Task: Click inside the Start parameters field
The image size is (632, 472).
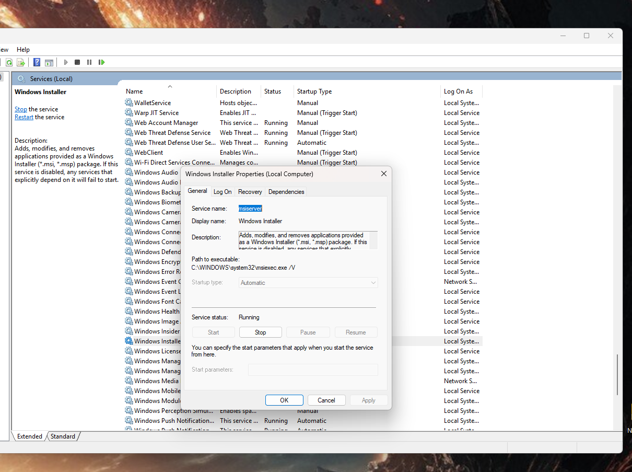Action: 312,370
